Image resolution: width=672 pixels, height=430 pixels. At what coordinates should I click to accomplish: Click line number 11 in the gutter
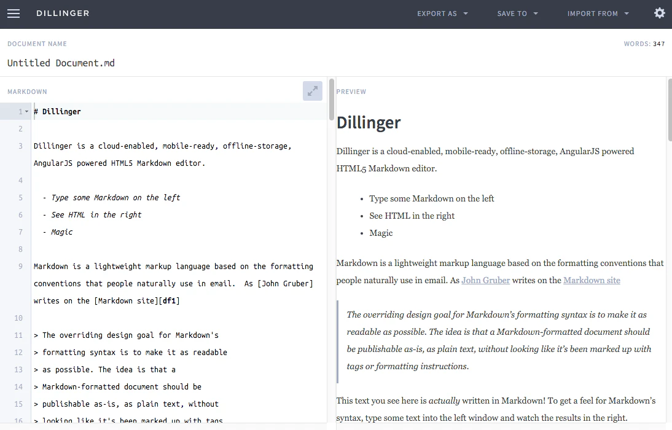(x=18, y=335)
